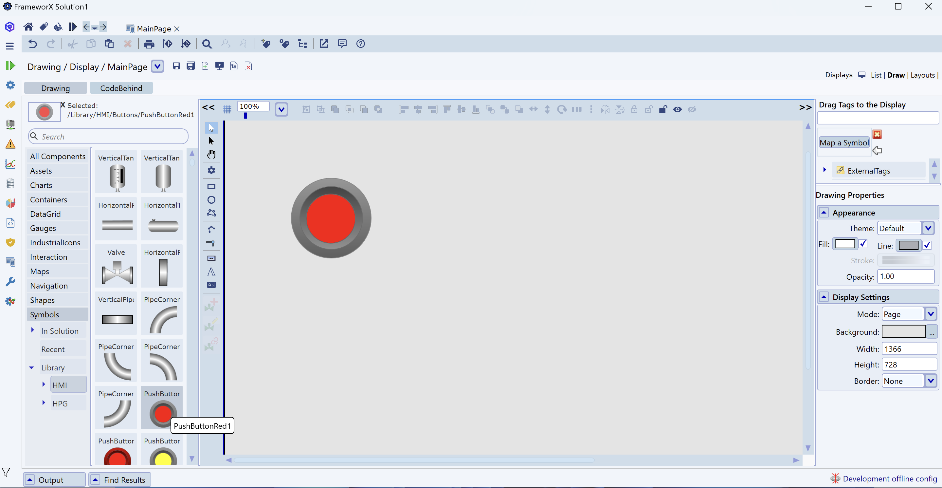Open the settings gear tool in draw palette
Screen dimensions: 942x488
pos(211,170)
